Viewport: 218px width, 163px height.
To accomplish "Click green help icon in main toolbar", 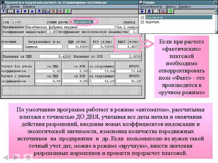I will (68, 11).
